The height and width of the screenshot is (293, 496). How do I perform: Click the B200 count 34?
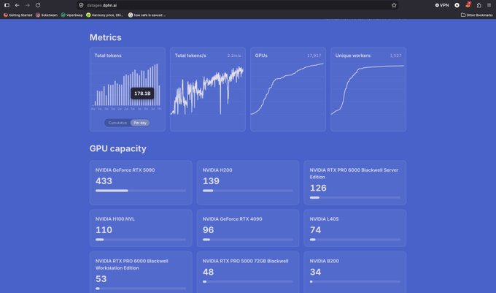[x=315, y=272]
